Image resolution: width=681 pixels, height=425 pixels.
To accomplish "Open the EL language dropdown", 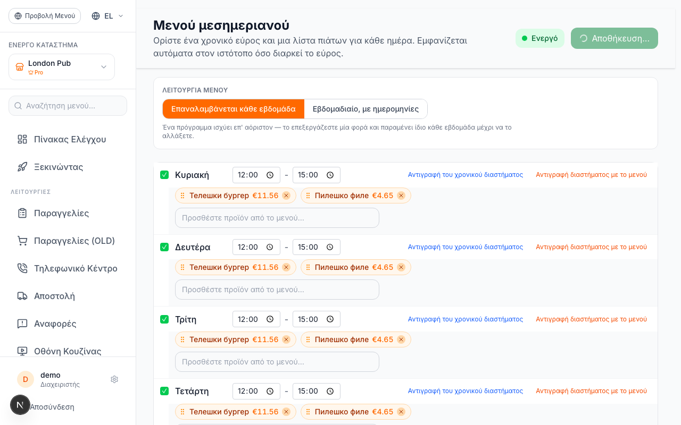I will (x=107, y=16).
